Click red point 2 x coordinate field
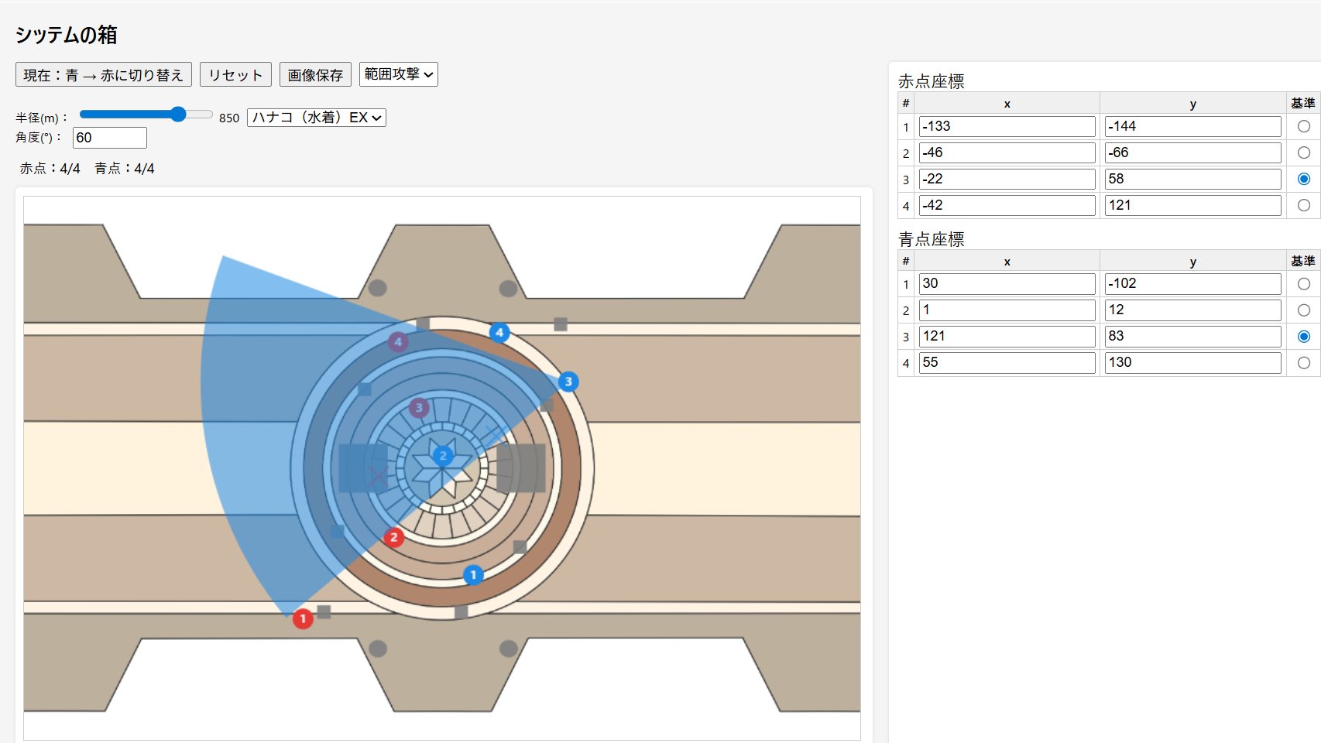This screenshot has height=743, width=1321. pos(1007,152)
